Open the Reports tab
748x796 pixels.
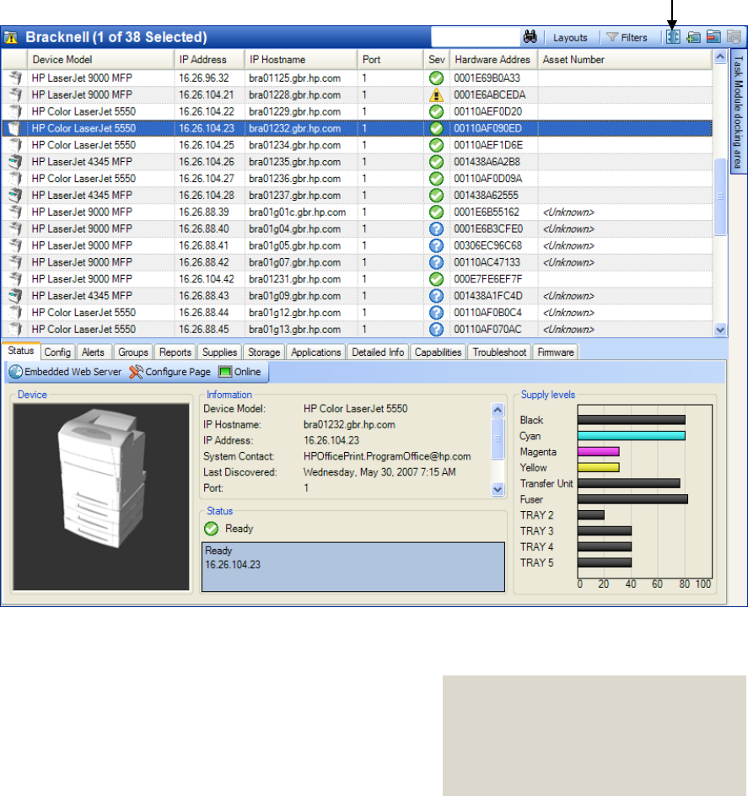175,352
